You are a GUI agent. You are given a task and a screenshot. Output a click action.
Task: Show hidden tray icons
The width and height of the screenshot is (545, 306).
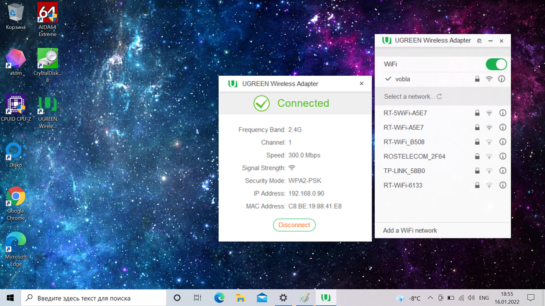coord(430,298)
